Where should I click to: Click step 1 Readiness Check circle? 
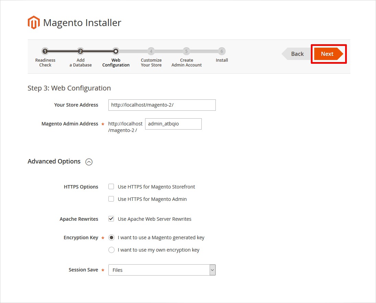click(45, 51)
